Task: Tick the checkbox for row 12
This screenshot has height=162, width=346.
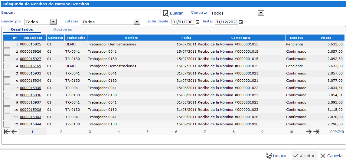Action: coord(7,124)
